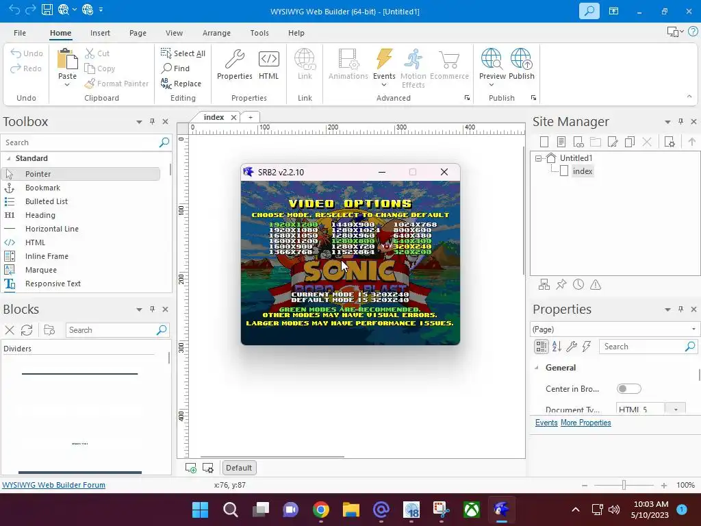The image size is (701, 526).
Task: Collapse the Untitled1 tree node
Action: (538, 158)
